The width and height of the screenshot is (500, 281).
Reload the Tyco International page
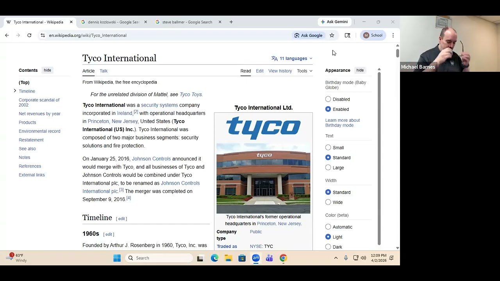[29, 35]
